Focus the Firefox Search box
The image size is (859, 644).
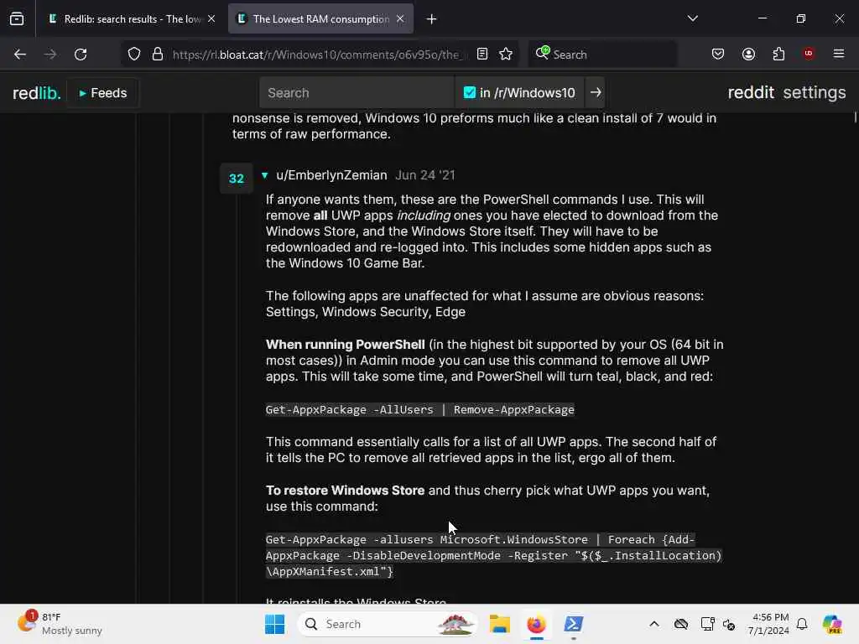pyautogui.click(x=602, y=55)
